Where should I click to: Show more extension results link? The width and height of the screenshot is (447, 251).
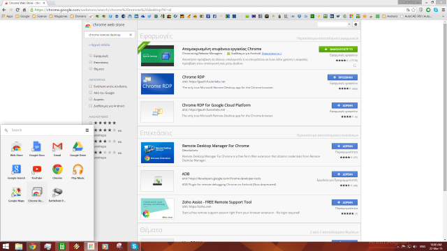[x=328, y=135]
